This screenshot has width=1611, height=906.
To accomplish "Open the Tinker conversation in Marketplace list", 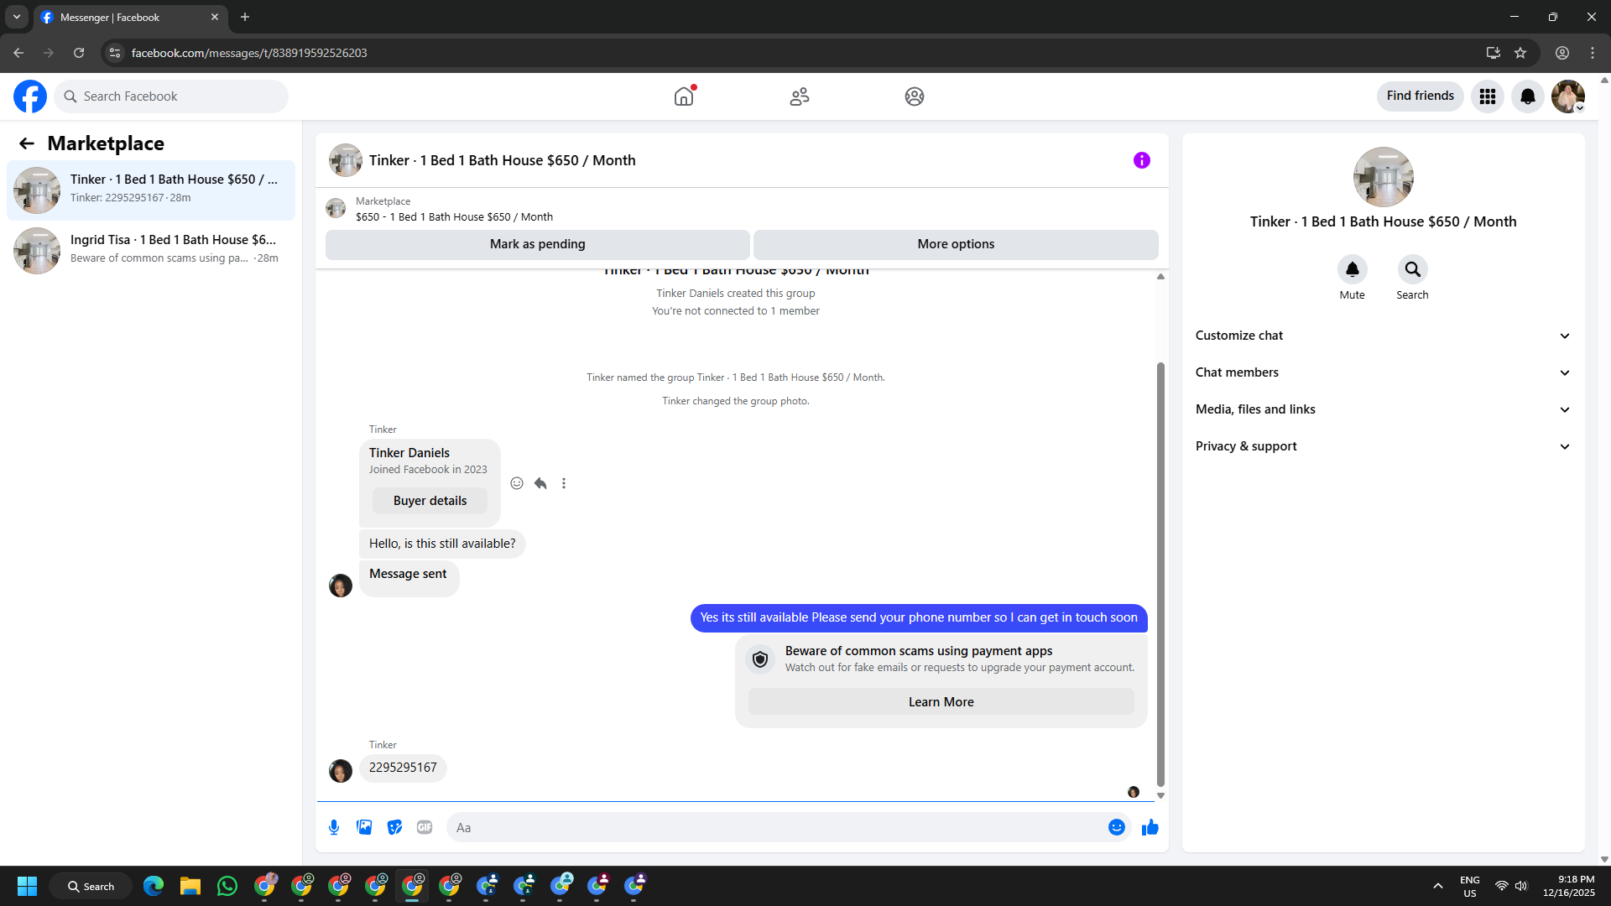I will pos(151,190).
